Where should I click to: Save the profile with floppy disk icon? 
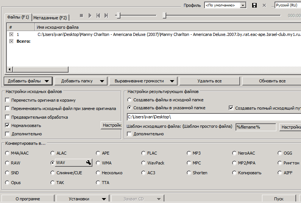click(254, 5)
